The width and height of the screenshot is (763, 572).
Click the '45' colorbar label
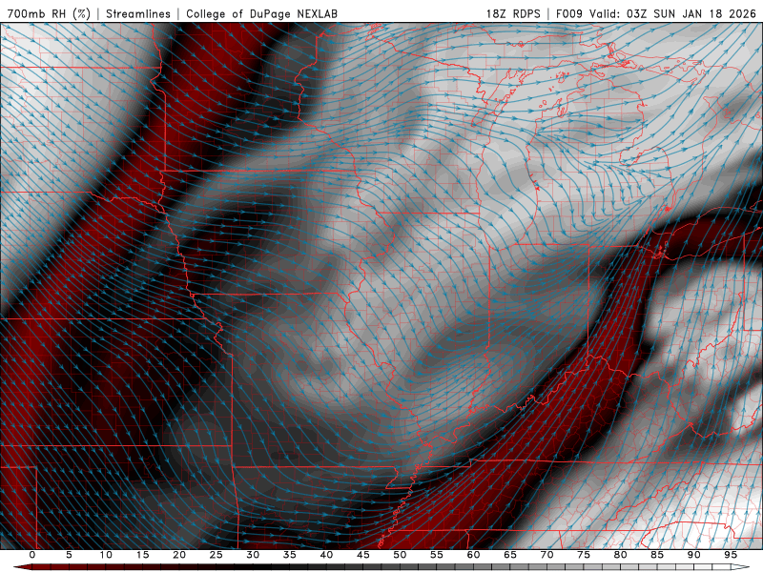(363, 555)
